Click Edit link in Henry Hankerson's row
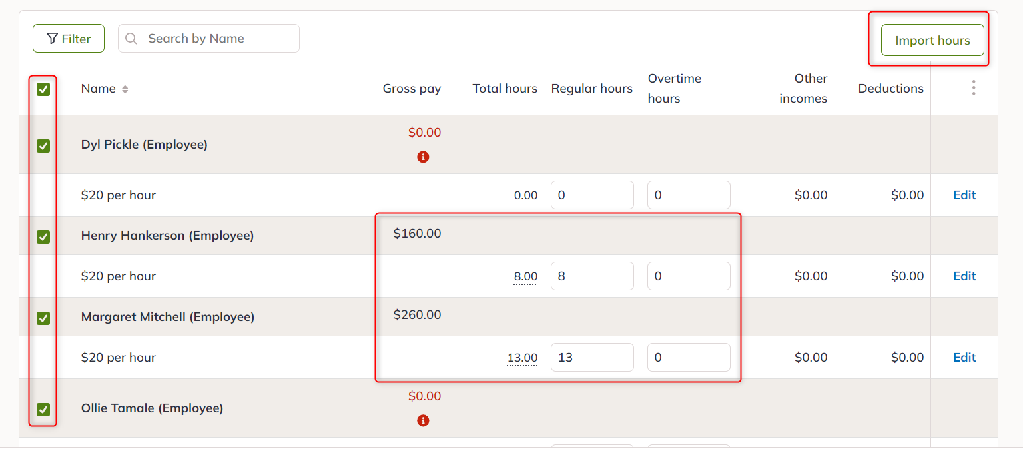 [x=964, y=276]
